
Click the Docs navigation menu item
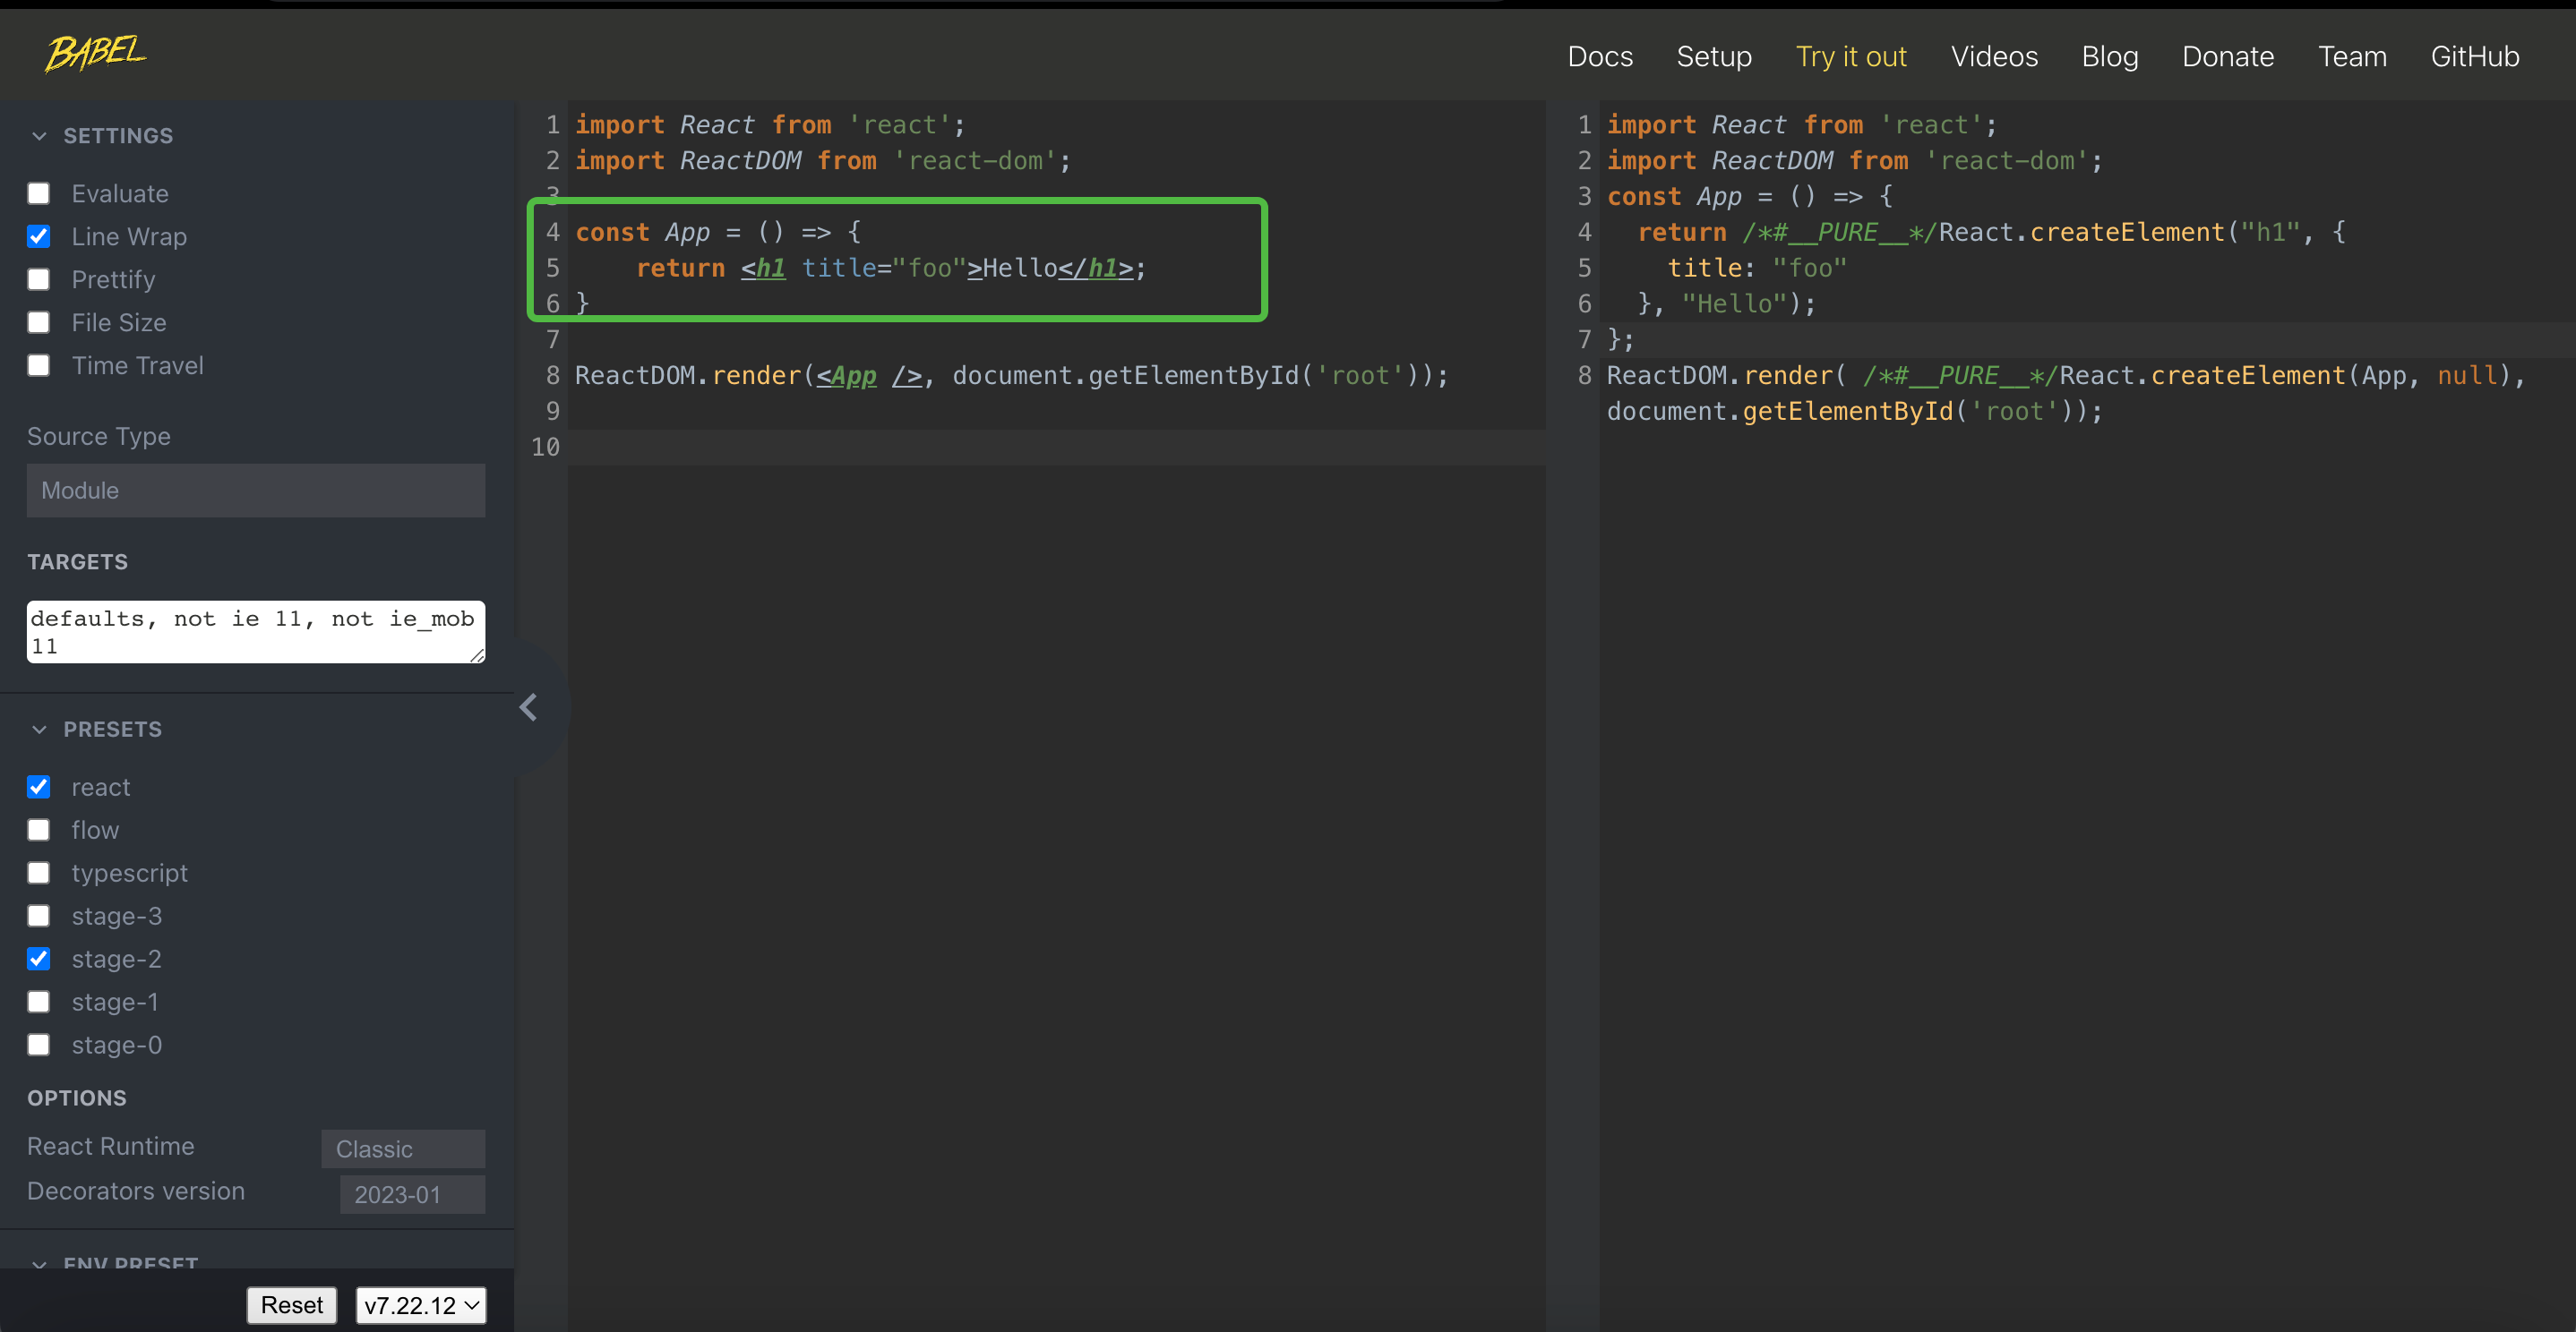(x=1599, y=56)
